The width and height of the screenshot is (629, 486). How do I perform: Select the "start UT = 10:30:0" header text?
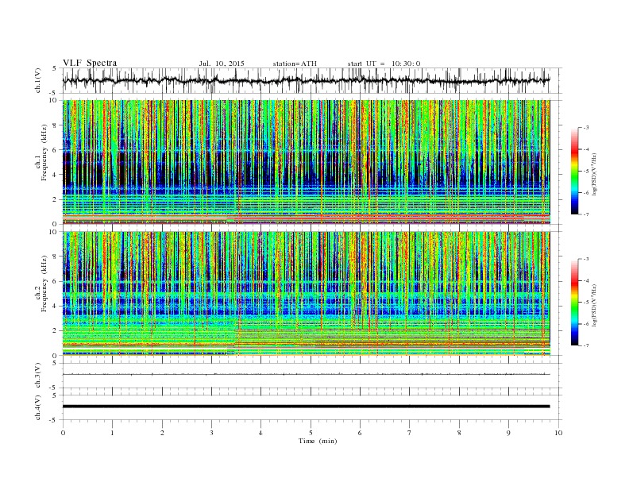click(x=384, y=64)
